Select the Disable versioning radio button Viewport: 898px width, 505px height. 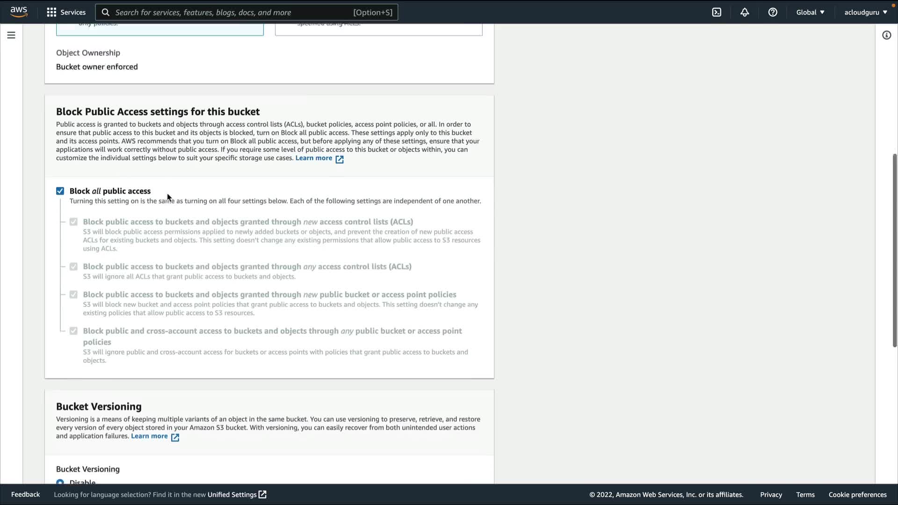pyautogui.click(x=60, y=482)
